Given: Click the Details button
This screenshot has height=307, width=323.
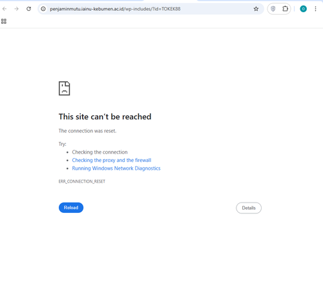Looking at the screenshot, I should (x=249, y=208).
